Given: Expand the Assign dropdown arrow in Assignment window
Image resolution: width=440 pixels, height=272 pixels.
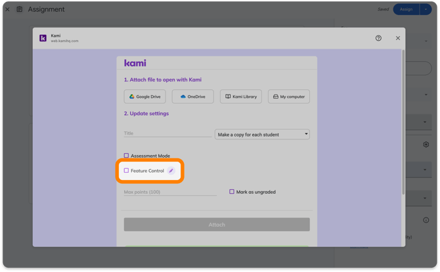Looking at the screenshot, I should (x=426, y=9).
